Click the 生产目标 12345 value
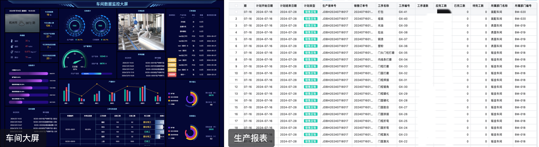The height and width of the screenshot is (147, 539). [x=103, y=56]
